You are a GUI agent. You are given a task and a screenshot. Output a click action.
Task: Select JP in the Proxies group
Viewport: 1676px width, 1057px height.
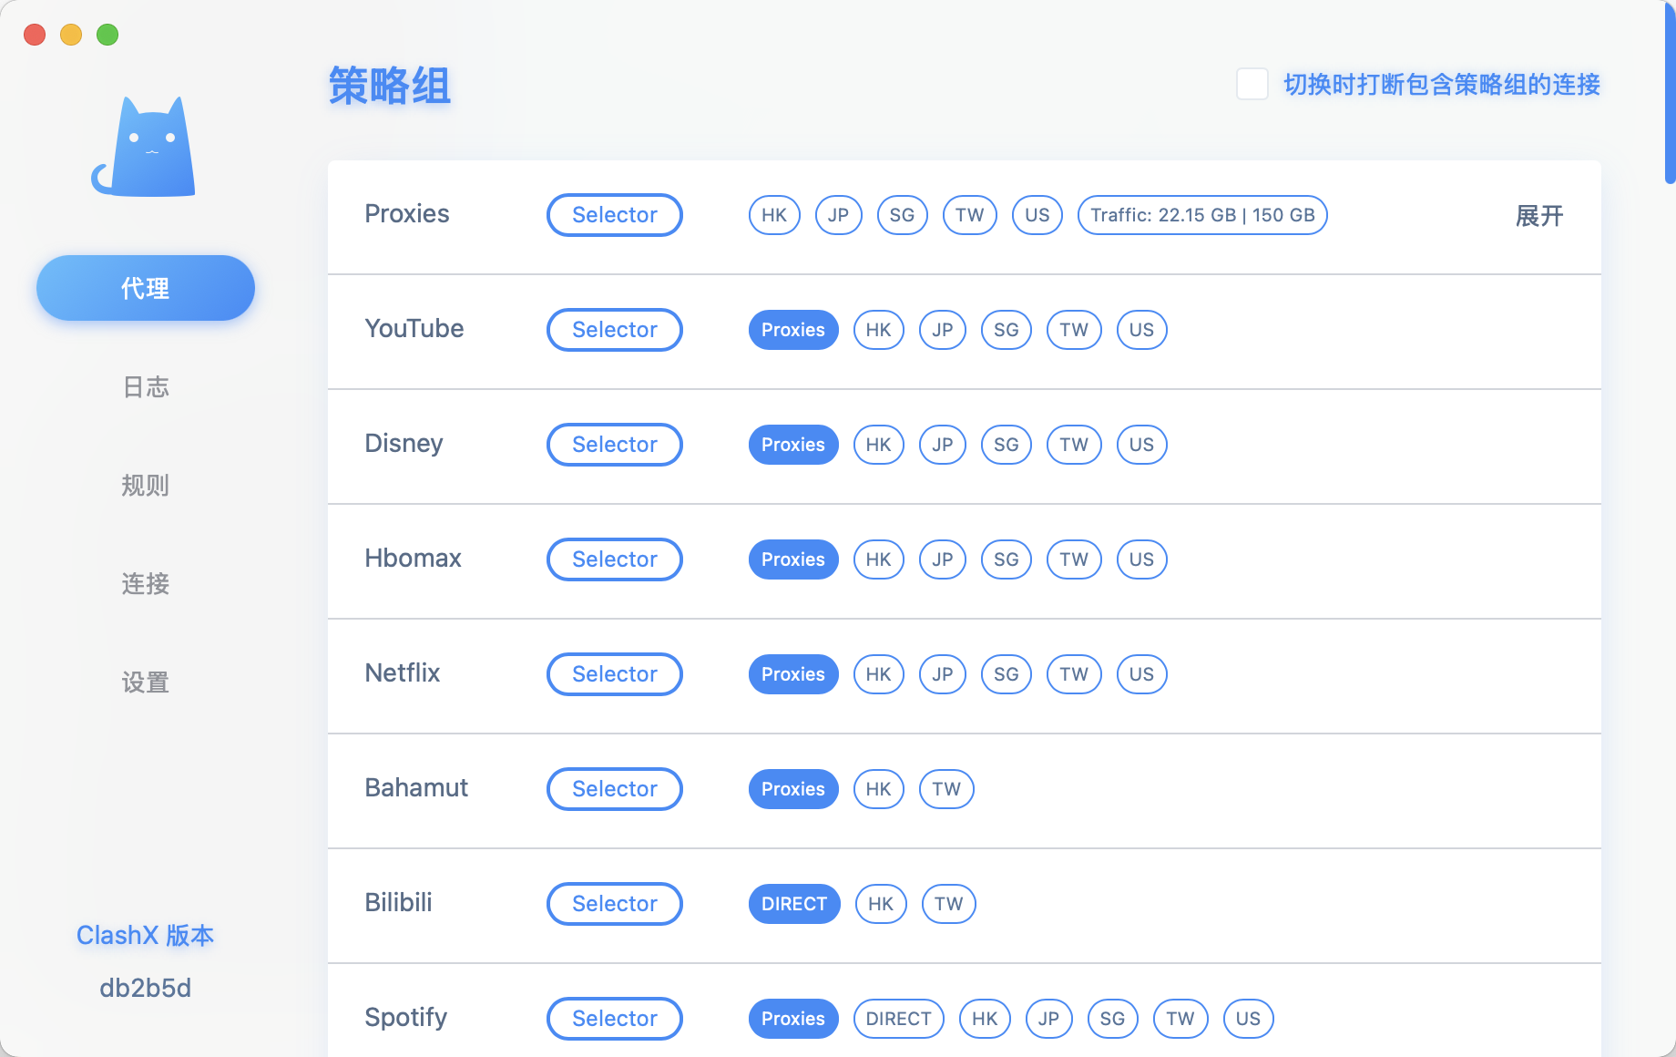click(838, 215)
